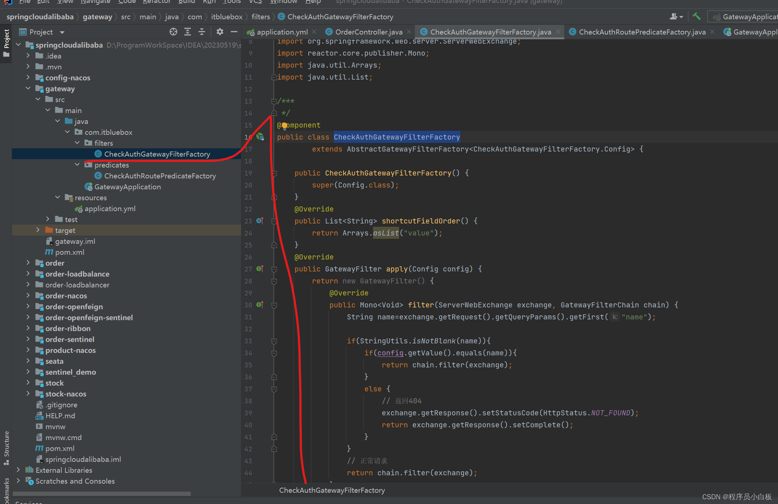Click 'filters' in the breadcrumb path

tap(261, 17)
